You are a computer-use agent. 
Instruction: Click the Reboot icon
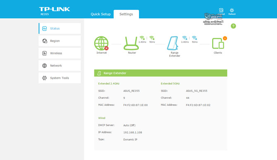(232, 10)
